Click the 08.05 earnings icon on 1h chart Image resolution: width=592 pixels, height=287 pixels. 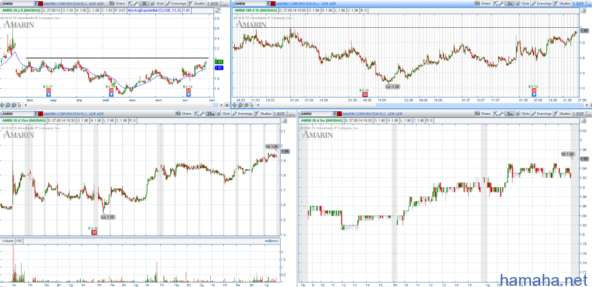[365, 94]
